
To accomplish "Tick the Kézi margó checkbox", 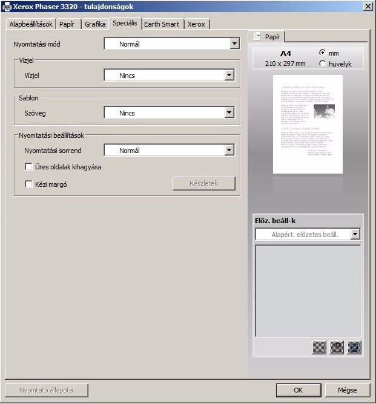I will [x=28, y=184].
